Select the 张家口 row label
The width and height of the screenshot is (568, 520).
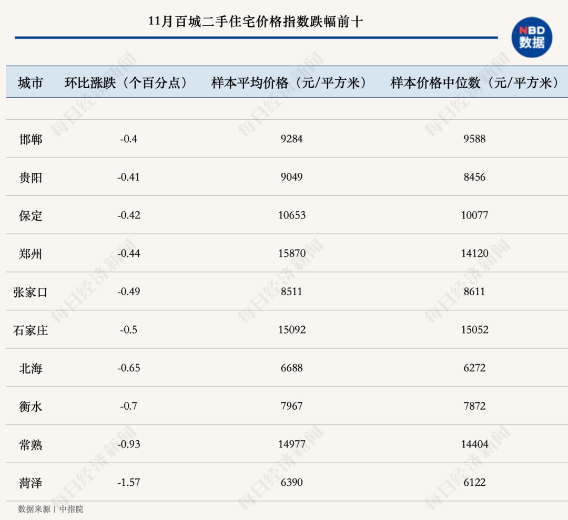point(31,292)
